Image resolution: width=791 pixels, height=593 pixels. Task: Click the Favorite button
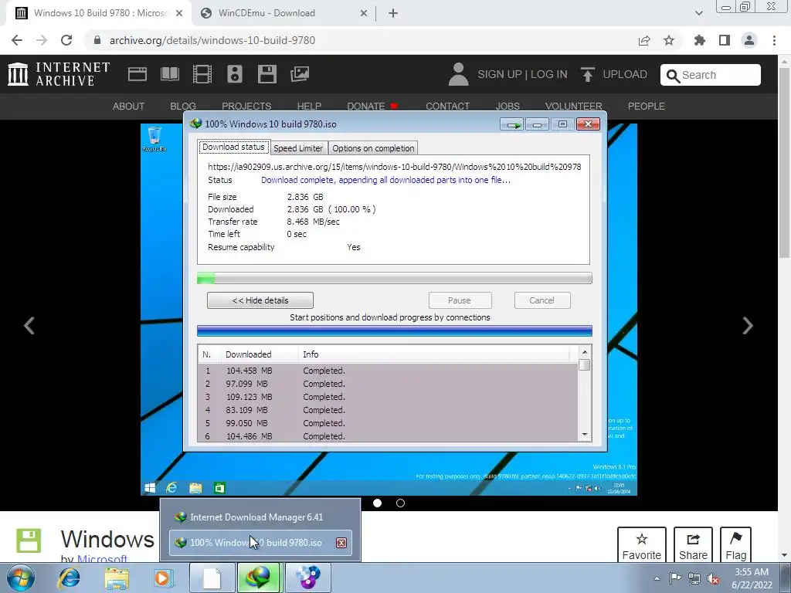[x=642, y=544]
